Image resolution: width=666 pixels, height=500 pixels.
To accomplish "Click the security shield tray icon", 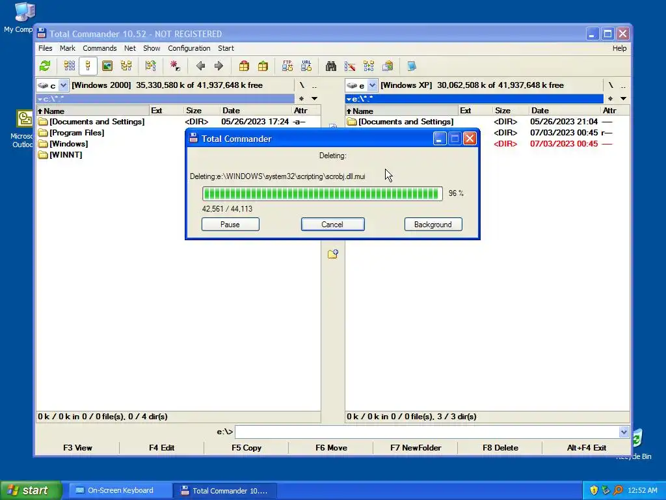I will tap(594, 490).
